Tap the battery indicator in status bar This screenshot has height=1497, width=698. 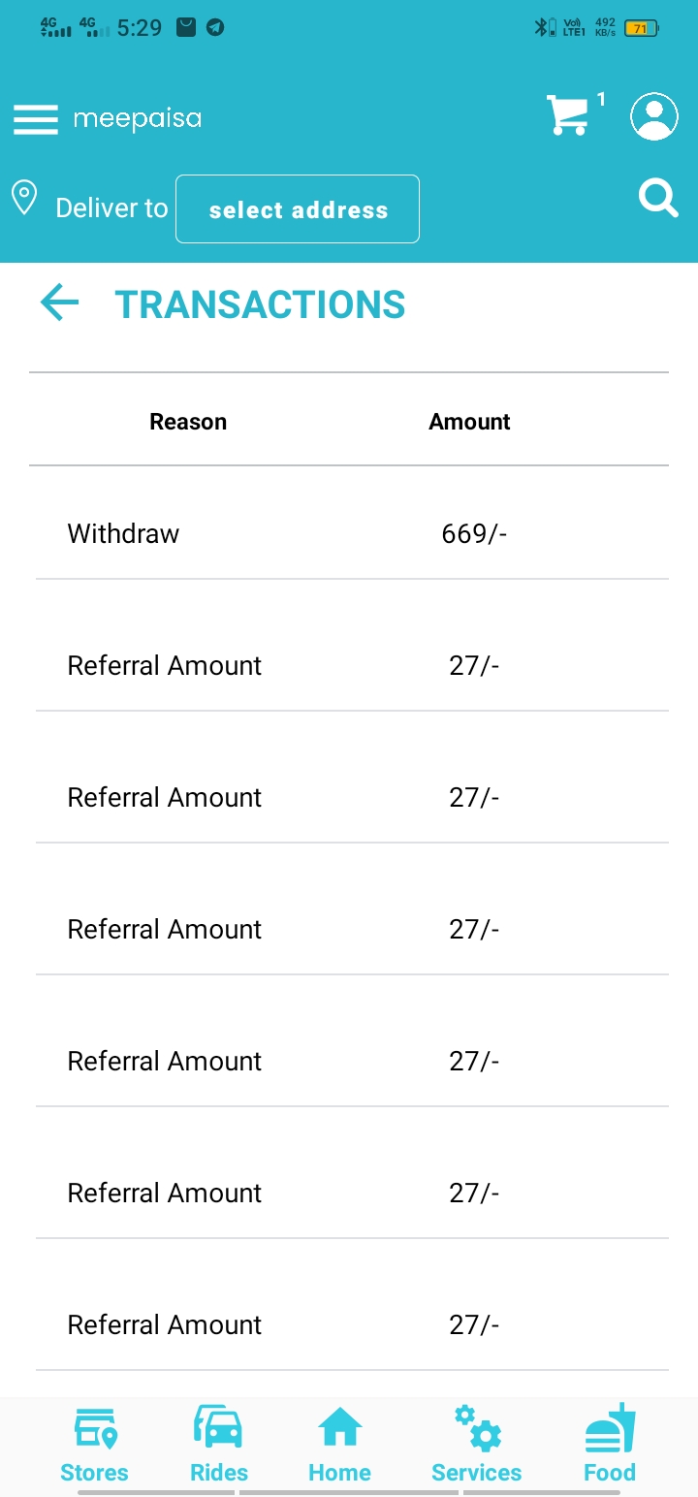tap(642, 28)
